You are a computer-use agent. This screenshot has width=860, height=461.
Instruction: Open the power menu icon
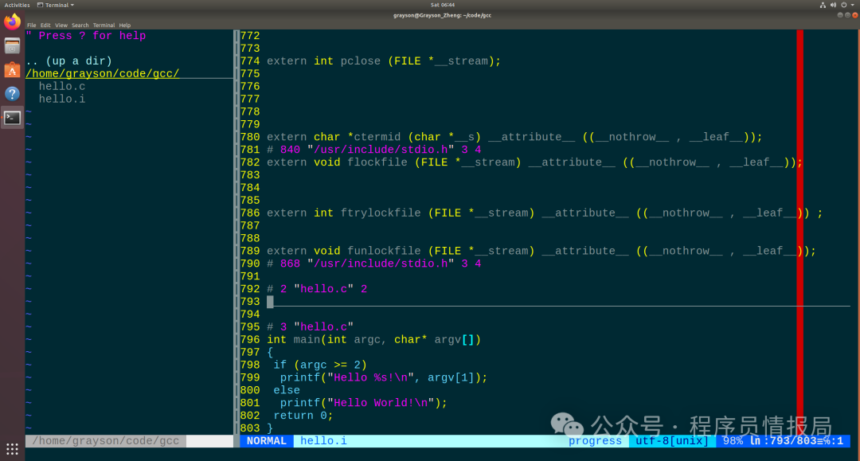point(844,5)
